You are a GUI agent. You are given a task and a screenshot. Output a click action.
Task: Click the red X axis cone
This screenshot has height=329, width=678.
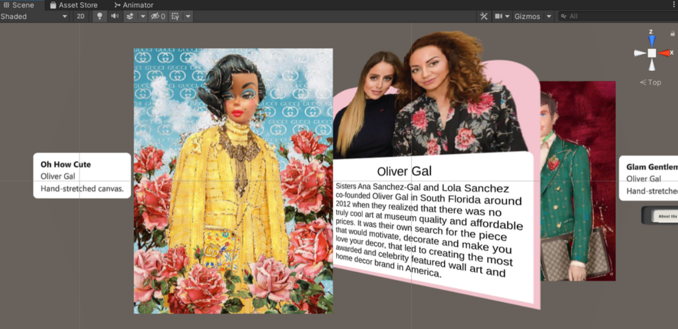(x=664, y=53)
